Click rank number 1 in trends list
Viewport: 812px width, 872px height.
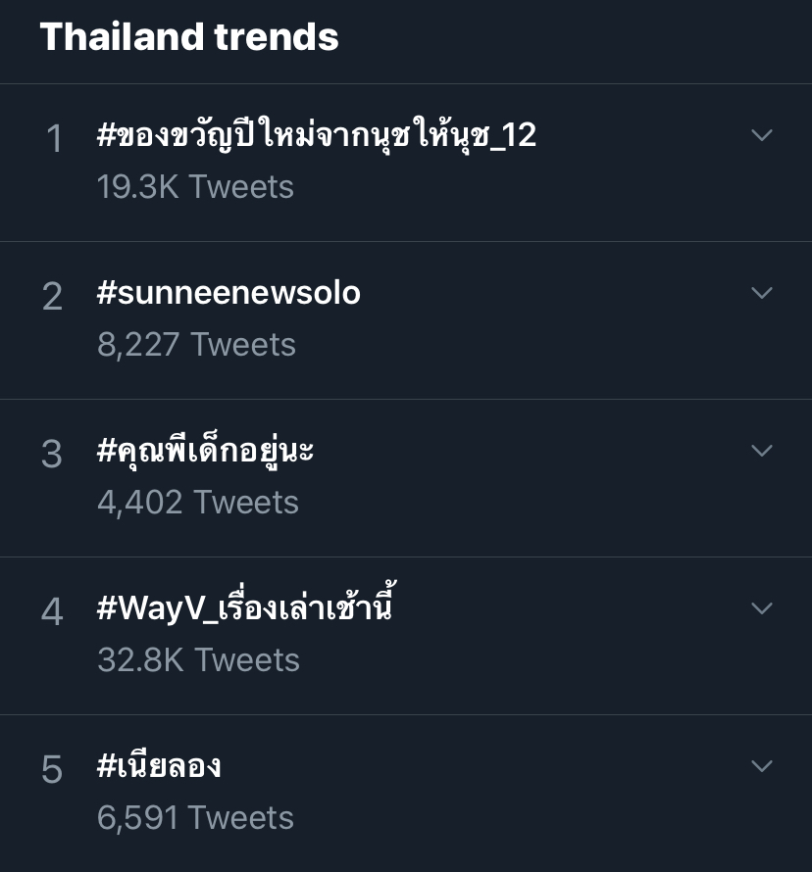54,139
